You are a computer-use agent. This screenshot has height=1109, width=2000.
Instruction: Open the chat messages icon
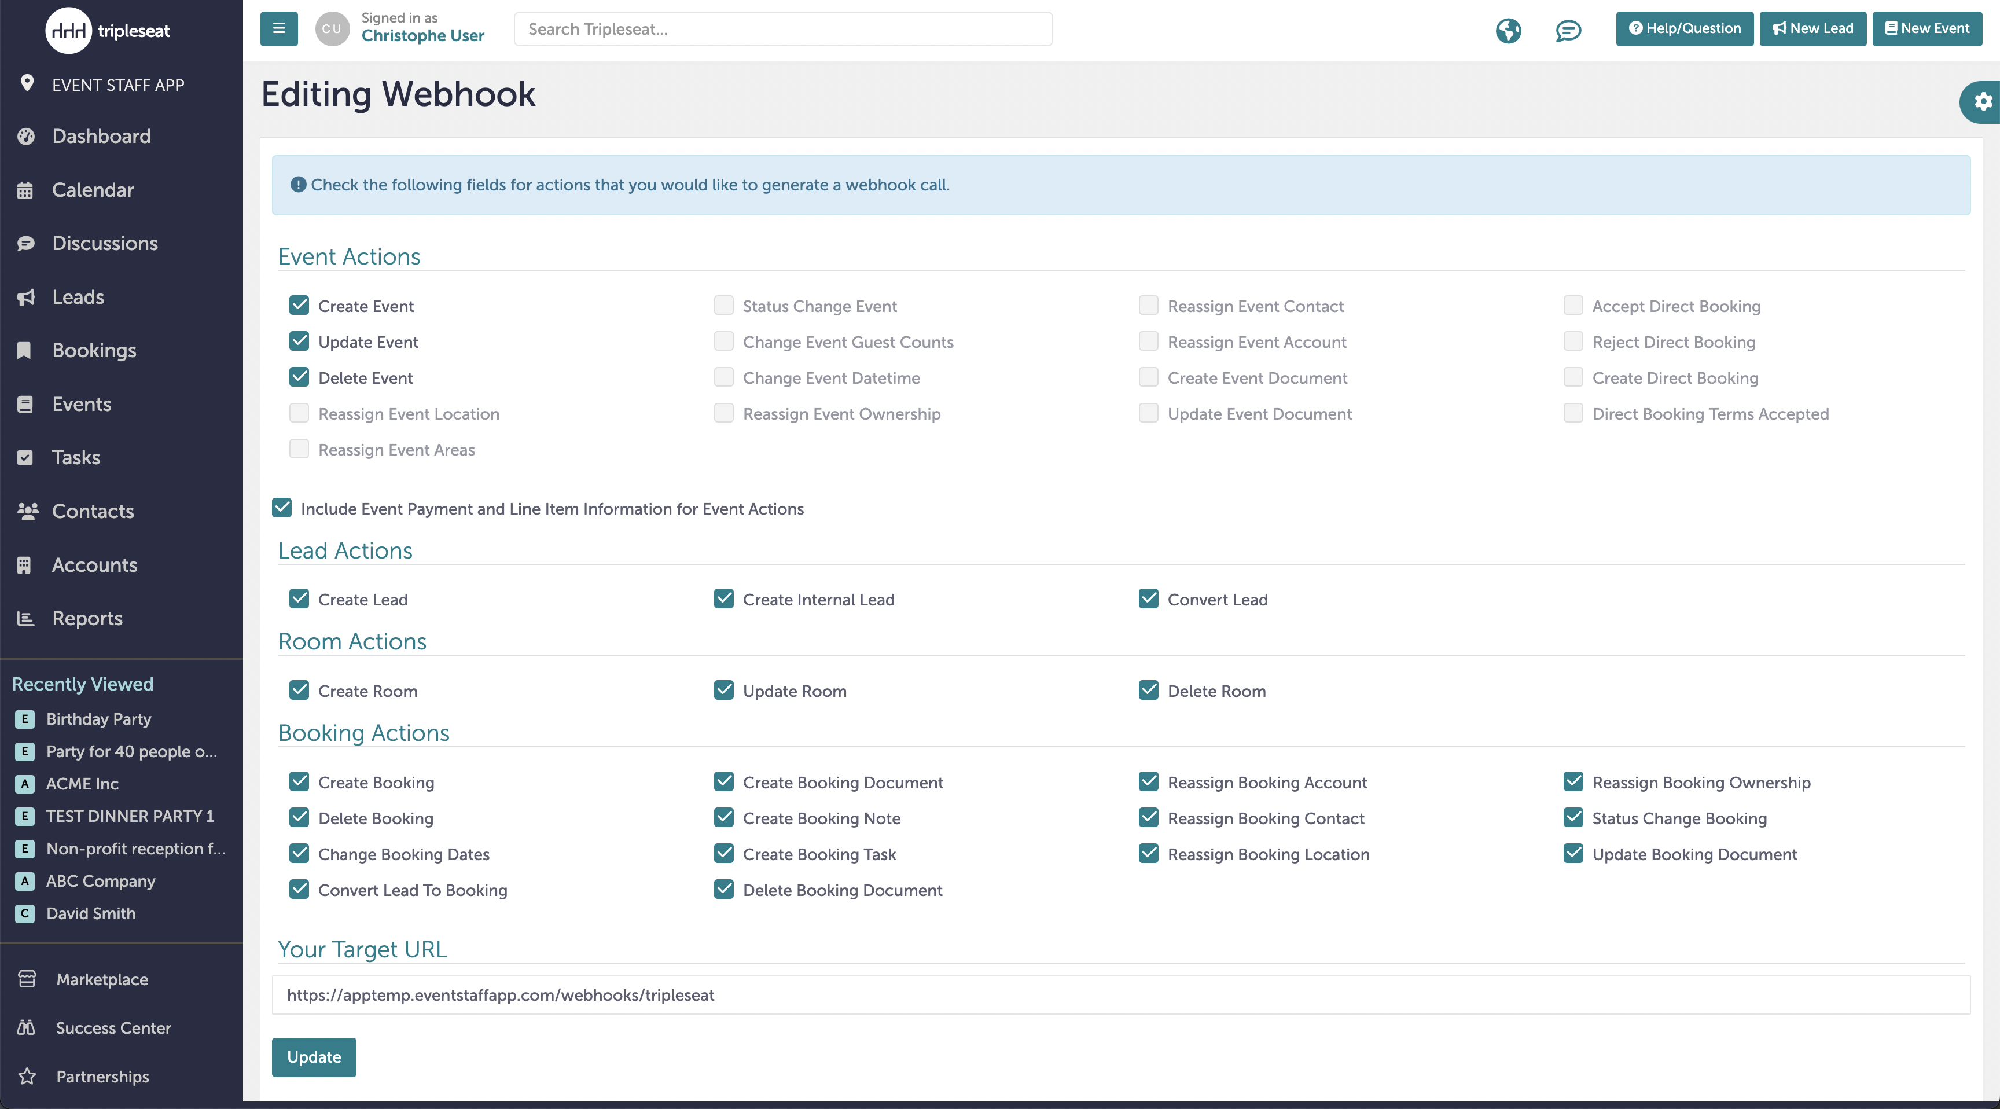[1568, 30]
